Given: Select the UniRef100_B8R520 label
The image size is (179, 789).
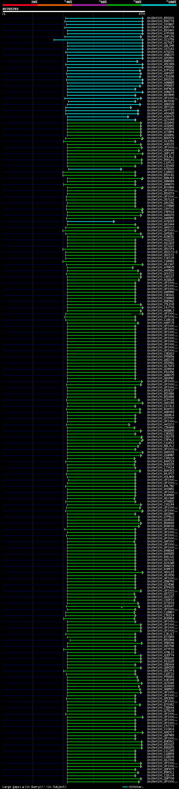Looking at the screenshot, I should pos(160,61).
